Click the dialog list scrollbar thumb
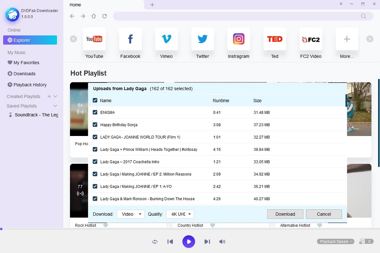Image resolution: width=380 pixels, height=253 pixels. (x=346, y=100)
